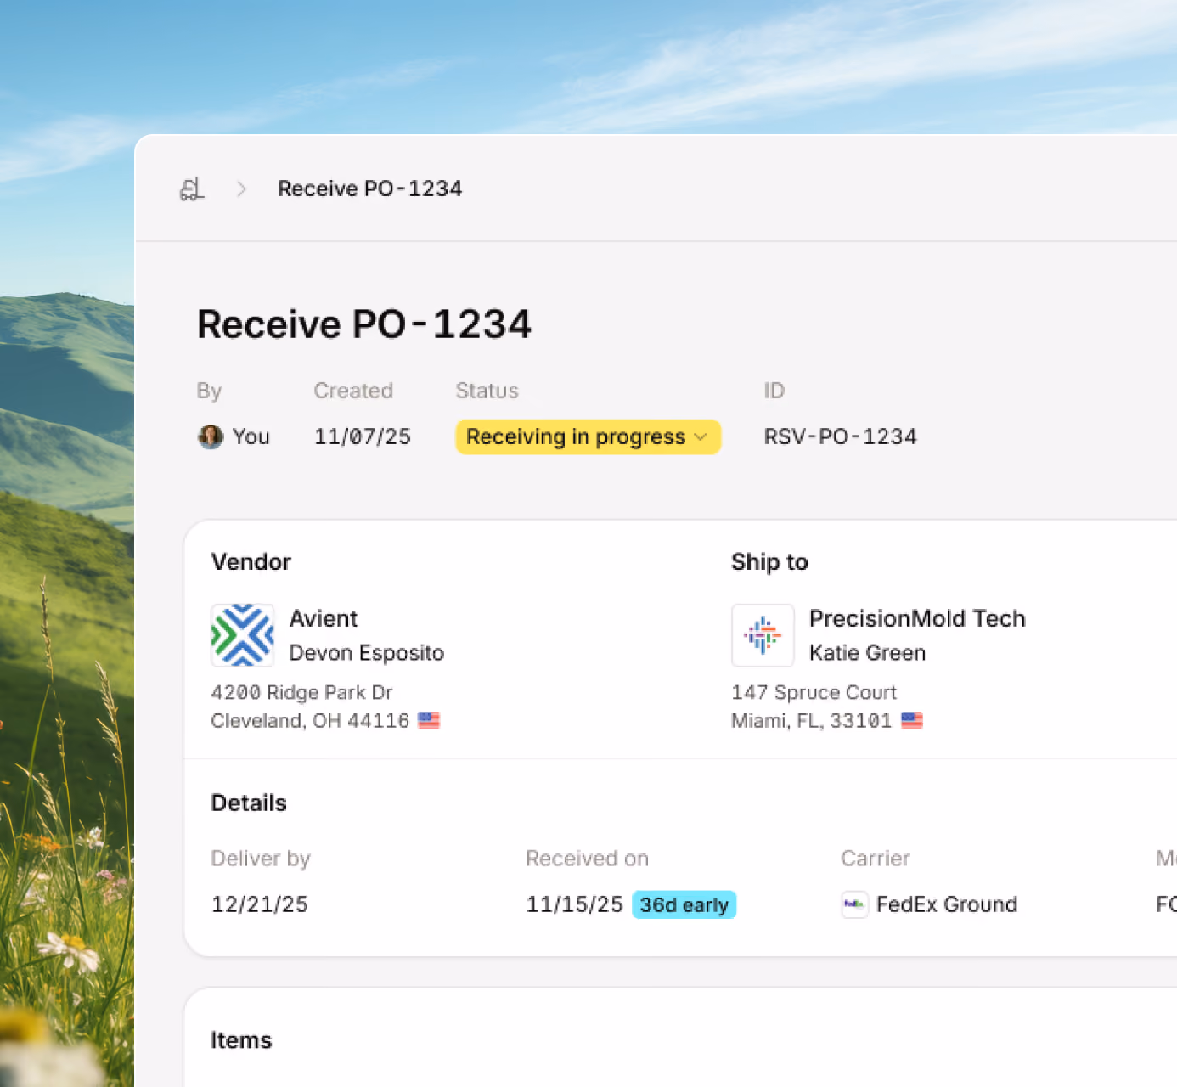
Task: Click the Cleveland, OH 44116 text
Action: 310,721
